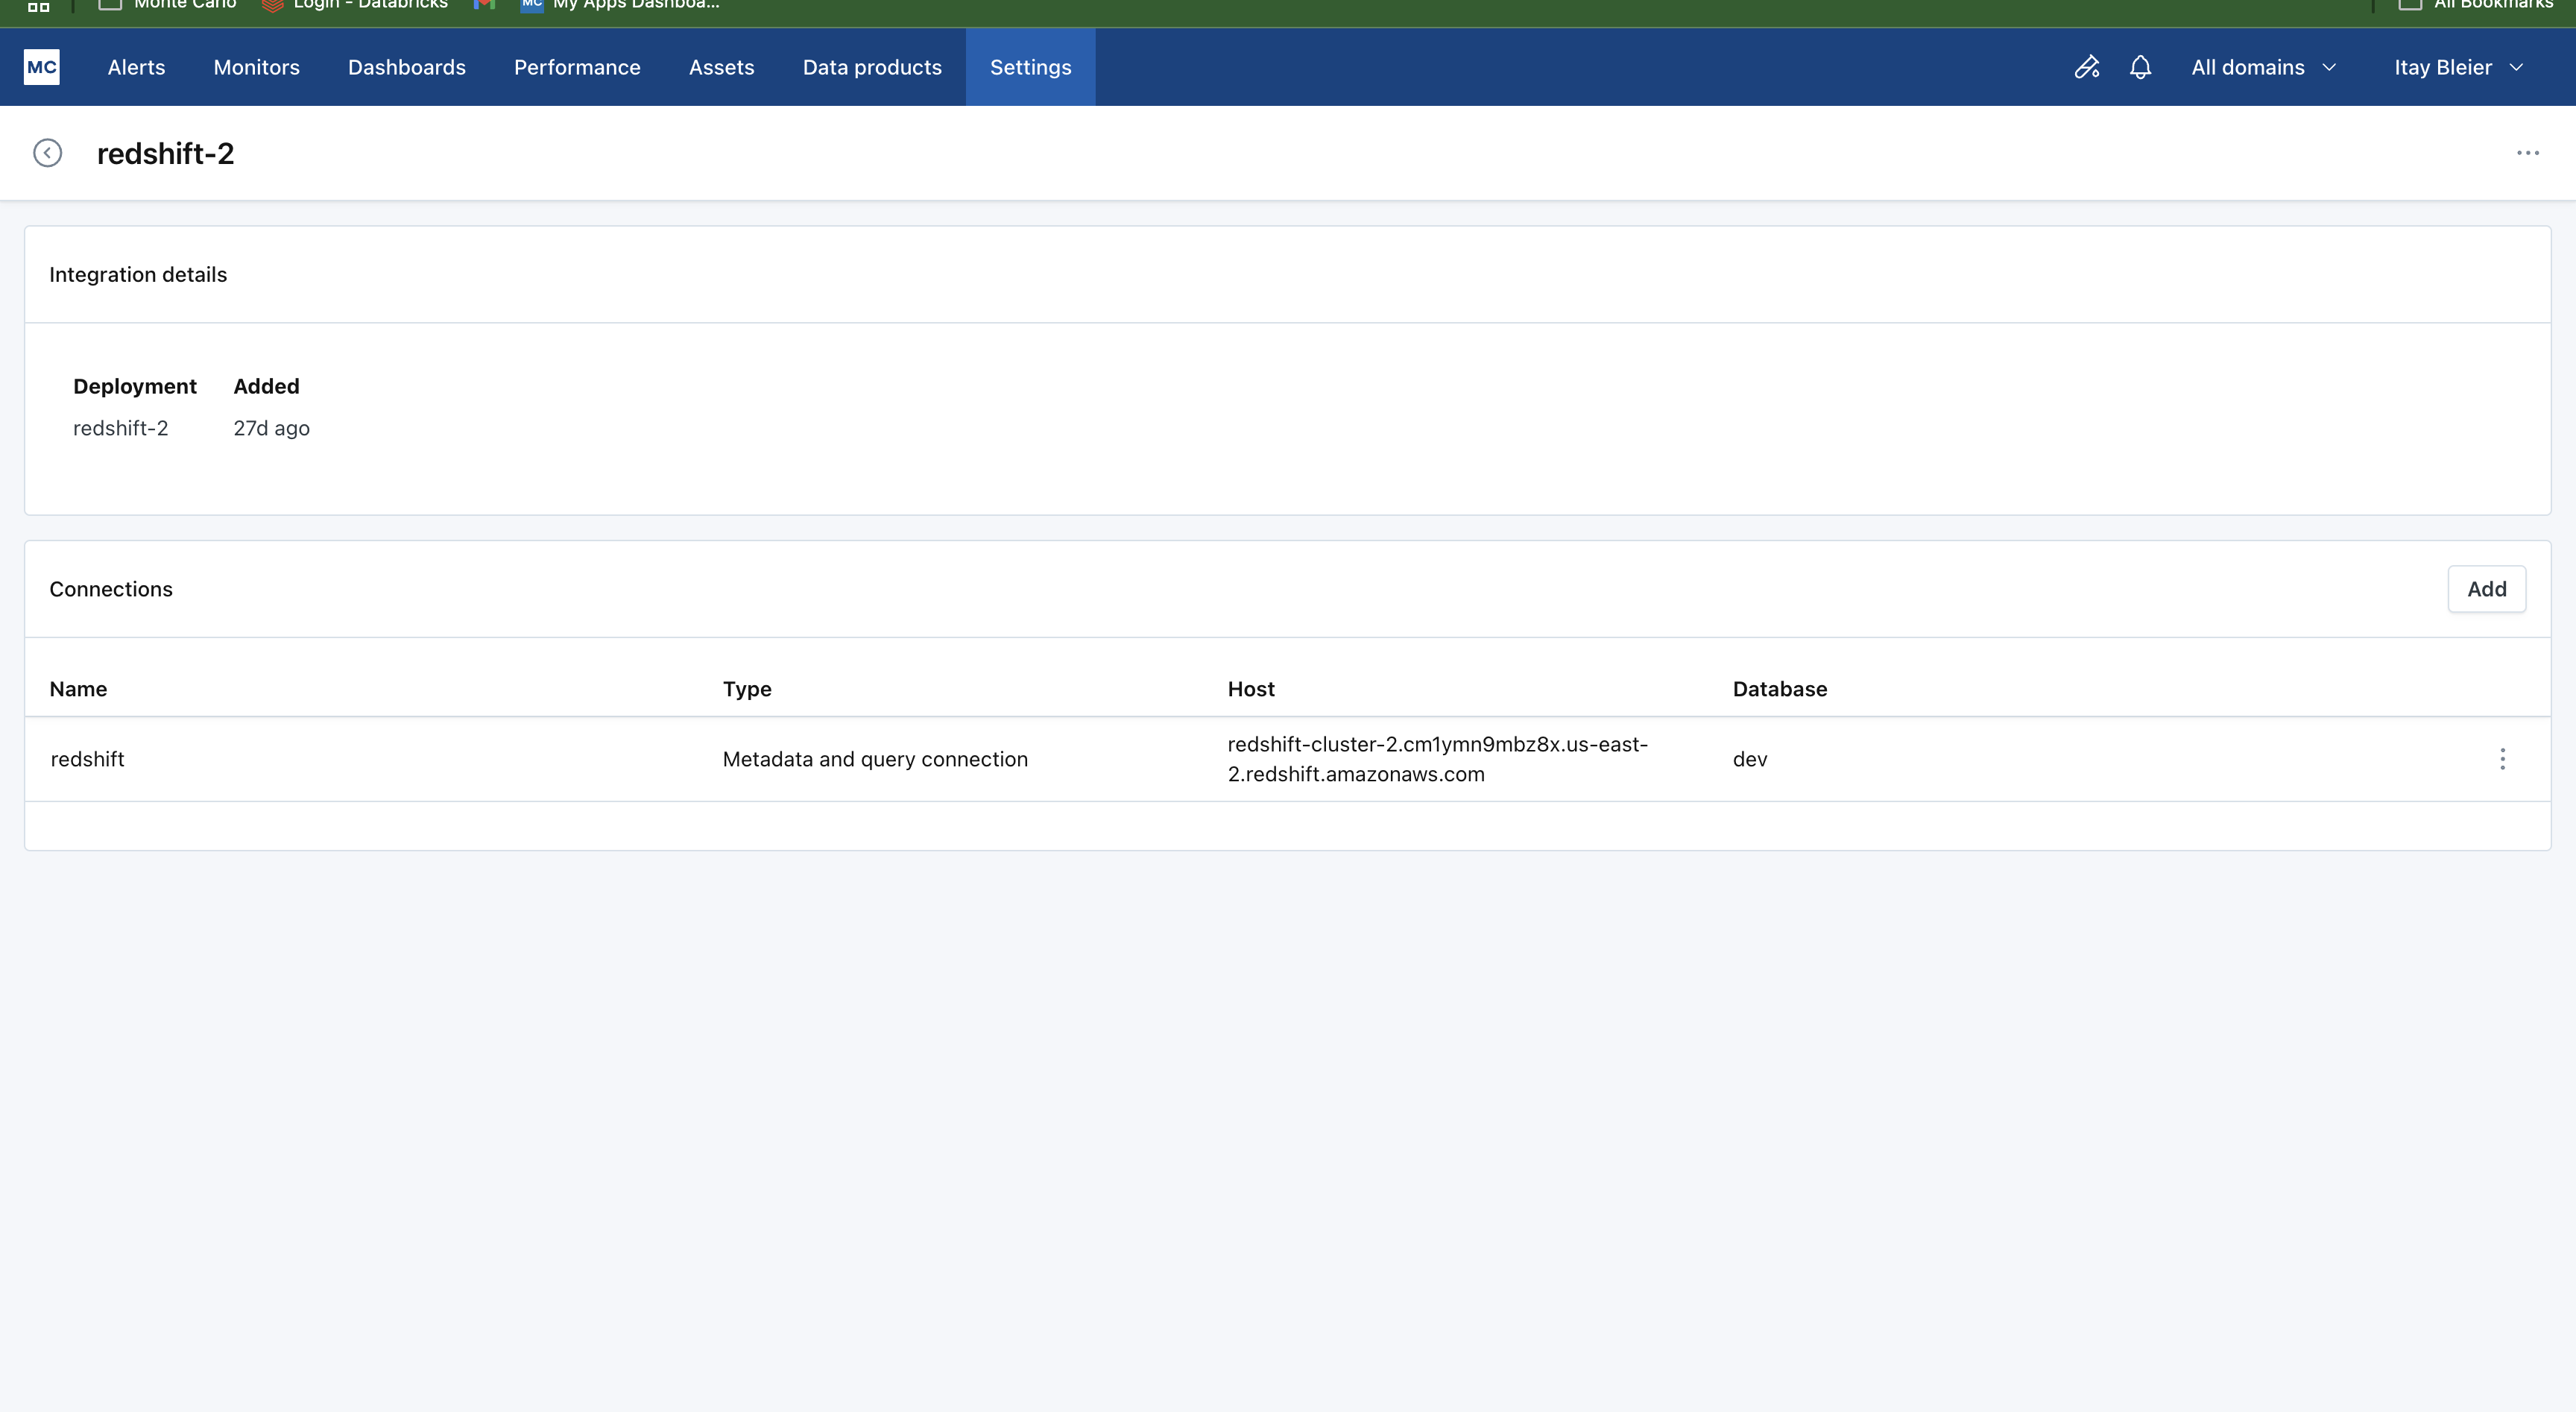
Task: Click the redshift-2 page title
Action: 165,153
